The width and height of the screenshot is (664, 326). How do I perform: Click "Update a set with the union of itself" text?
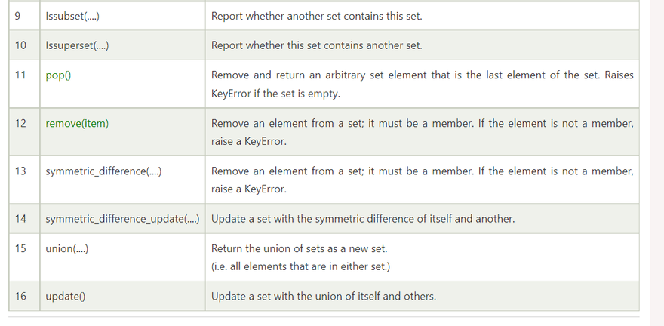(323, 296)
